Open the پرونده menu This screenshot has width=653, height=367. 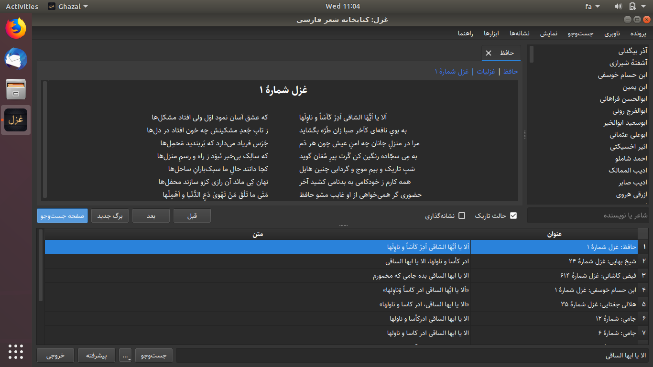pos(638,33)
